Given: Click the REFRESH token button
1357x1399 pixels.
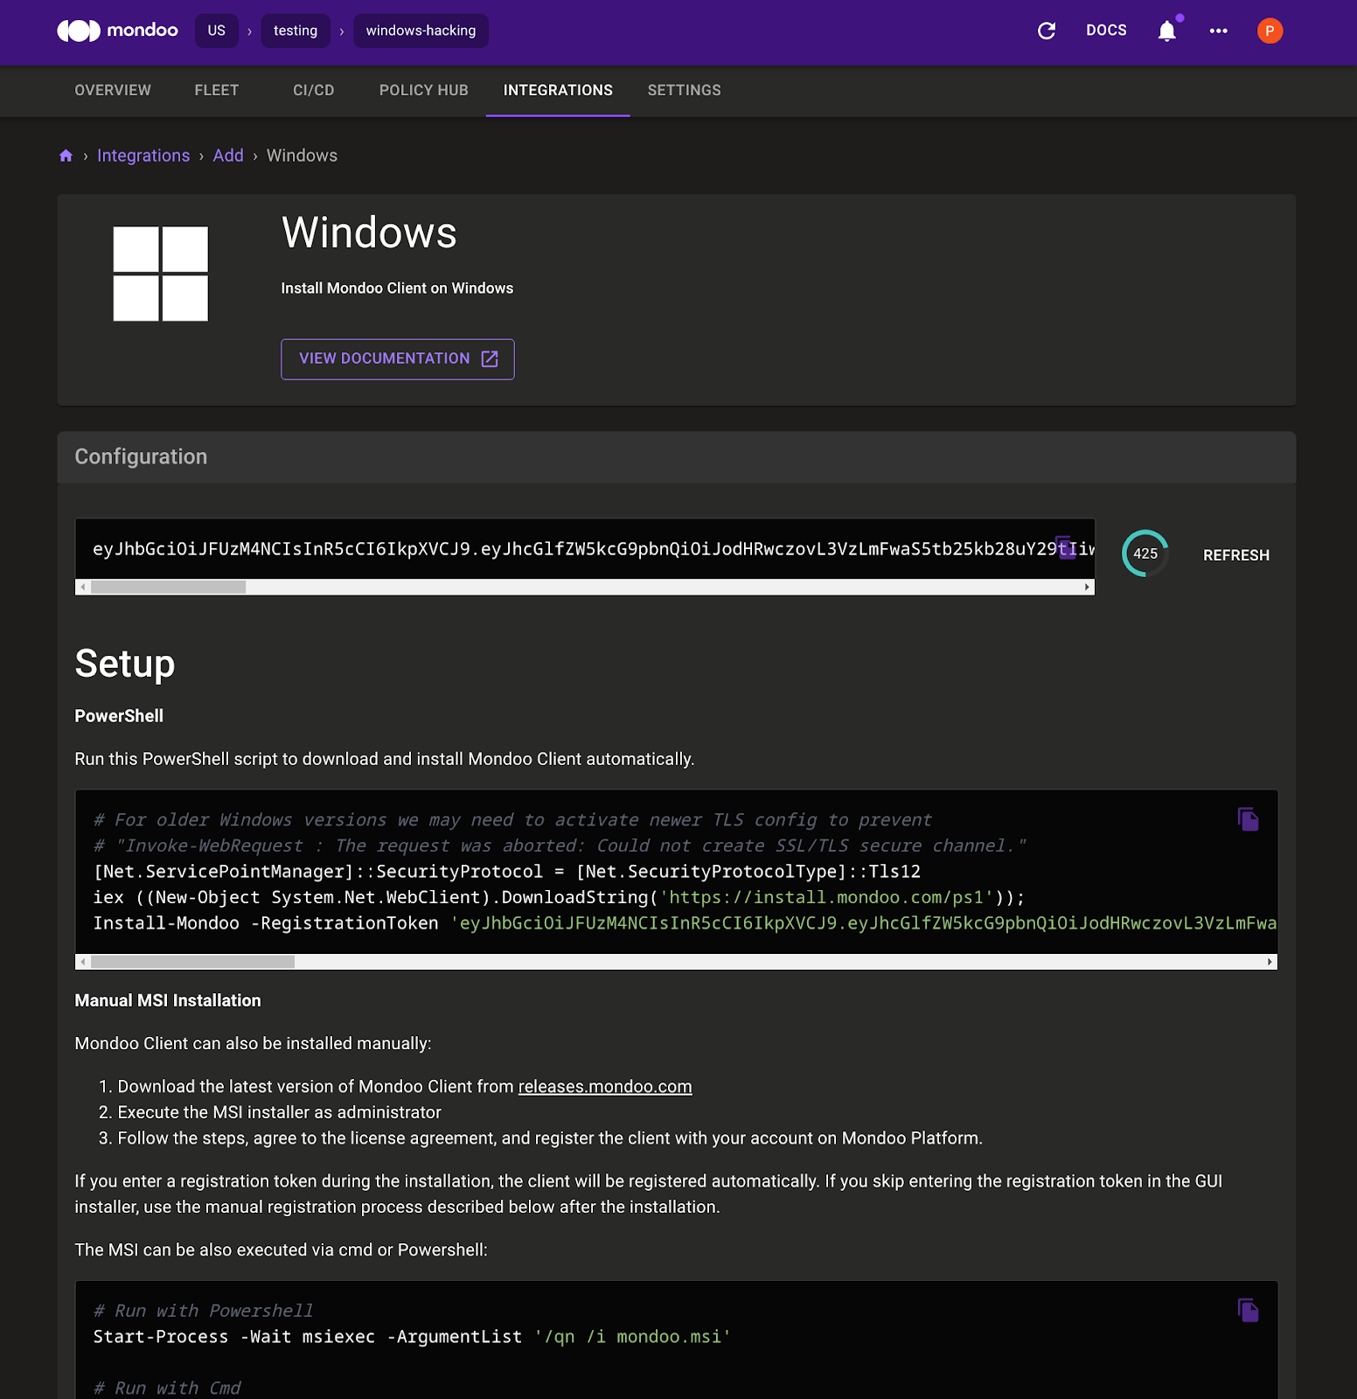Looking at the screenshot, I should (1236, 555).
